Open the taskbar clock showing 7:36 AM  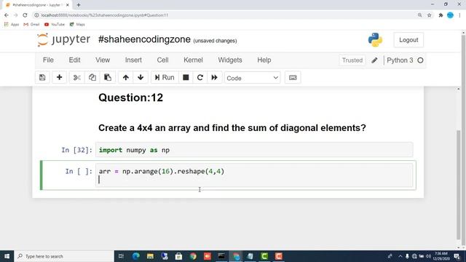click(x=441, y=256)
